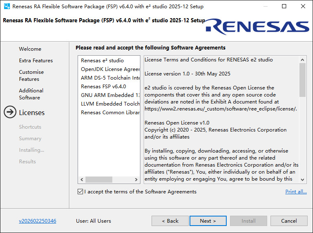Click the Back button

[170, 221]
